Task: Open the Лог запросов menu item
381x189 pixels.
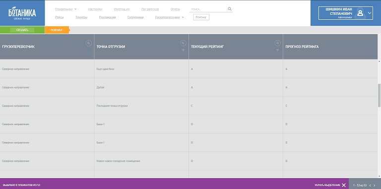Action: click(150, 9)
